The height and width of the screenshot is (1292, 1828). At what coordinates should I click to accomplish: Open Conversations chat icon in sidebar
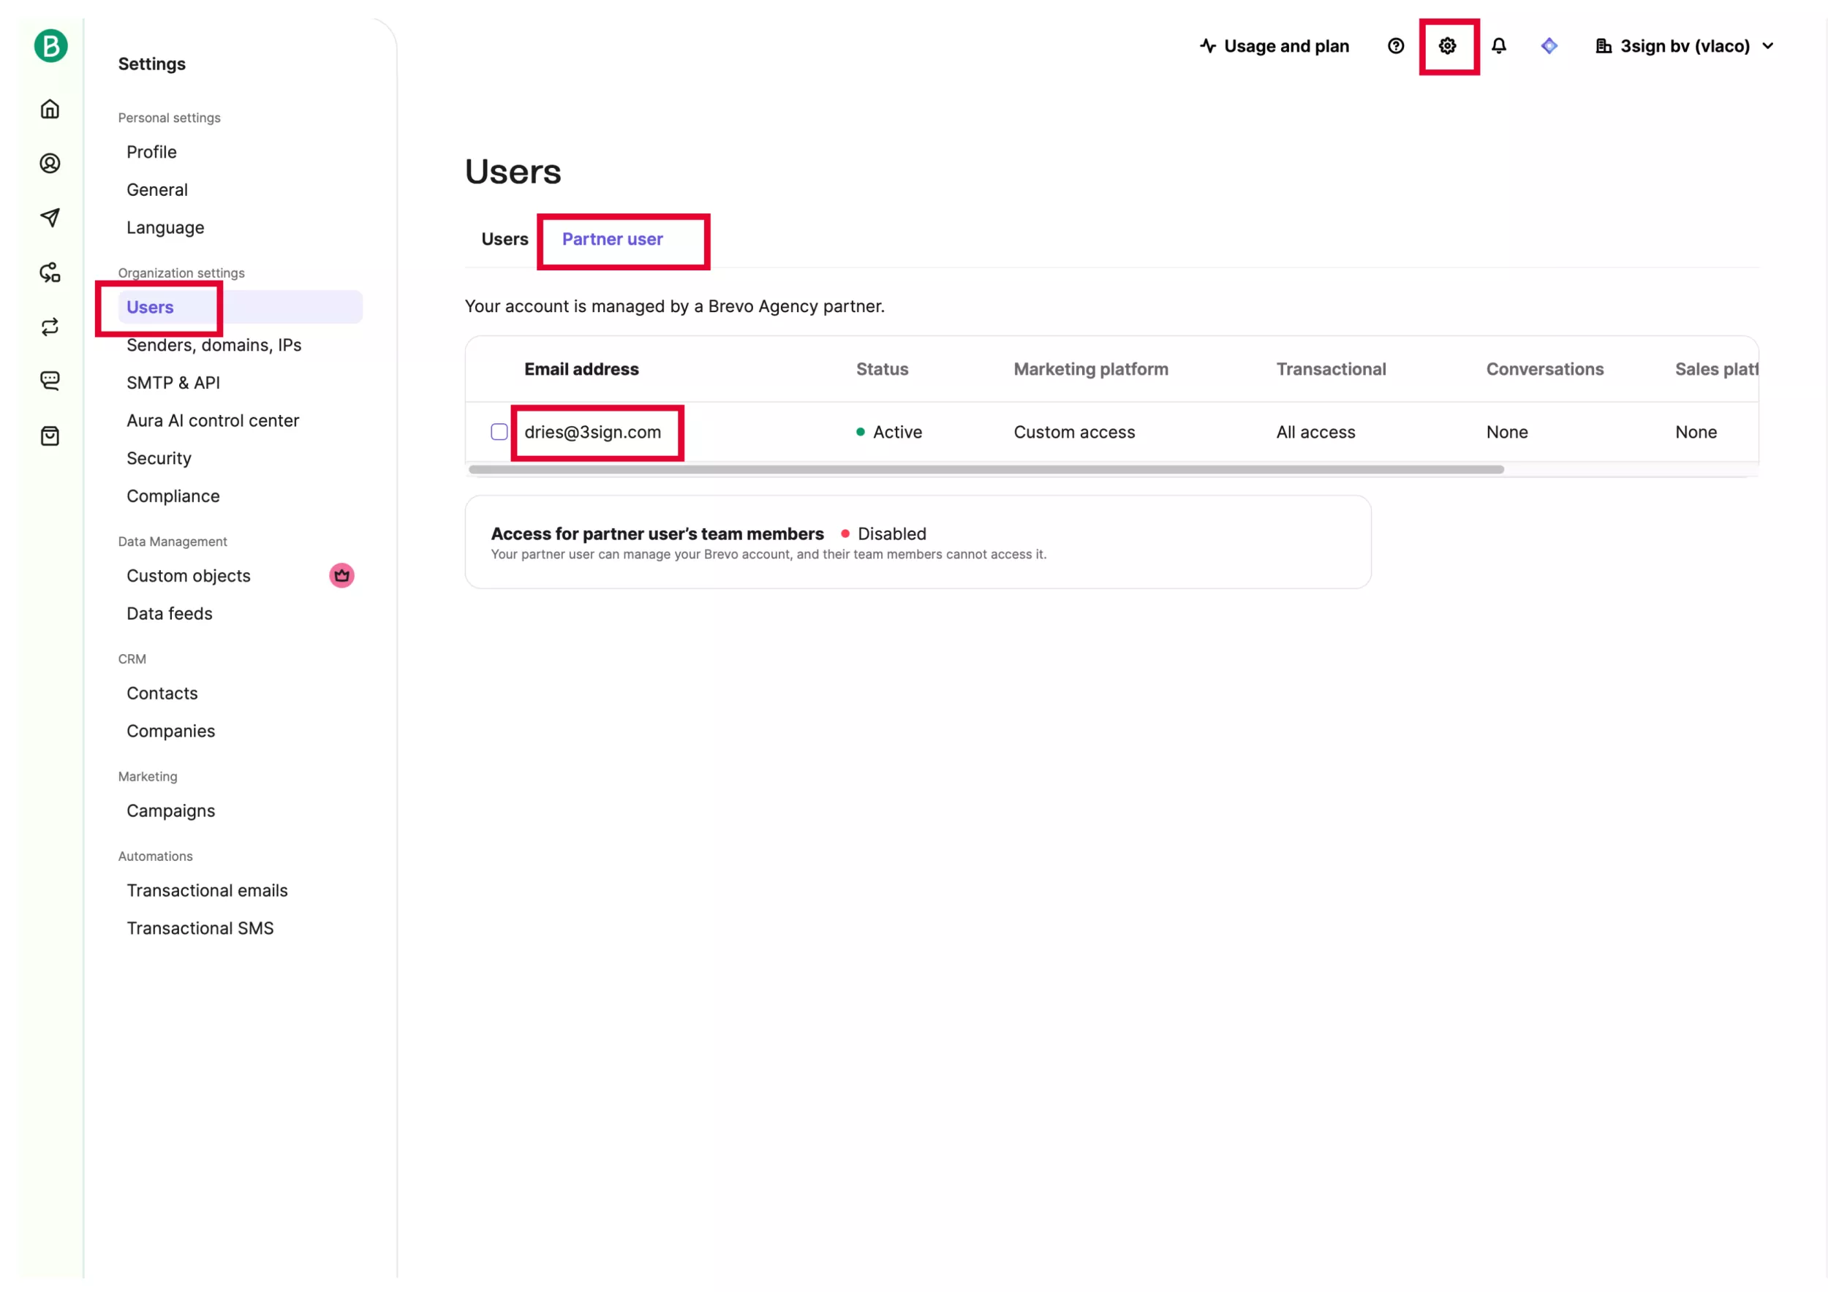coord(50,380)
